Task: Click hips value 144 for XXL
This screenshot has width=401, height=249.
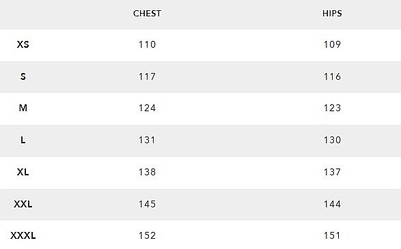Action: (332, 204)
